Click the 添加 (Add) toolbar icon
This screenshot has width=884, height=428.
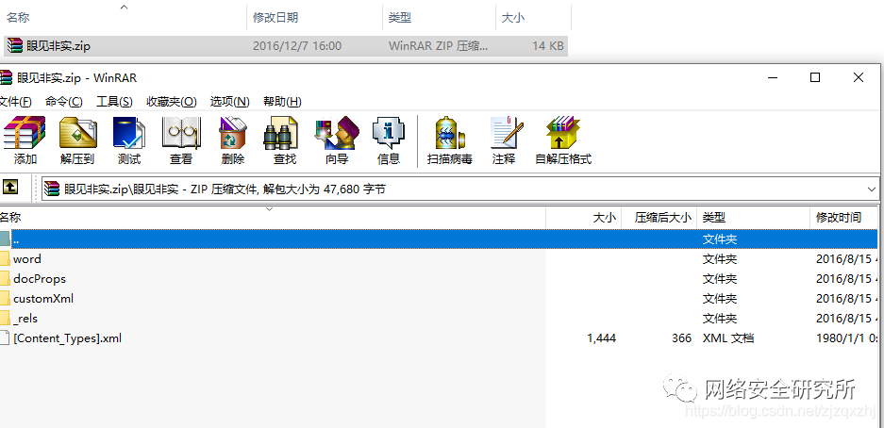[x=25, y=140]
